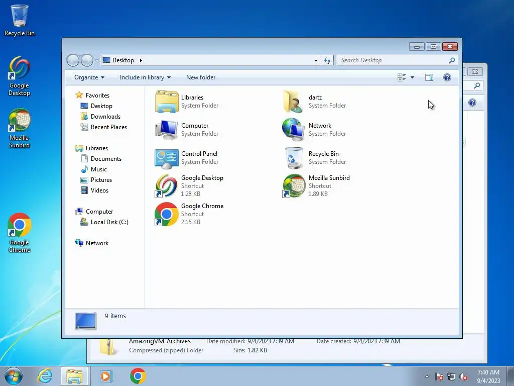Click the 9 items details pane icon
This screenshot has height=386, width=514.
(85, 321)
